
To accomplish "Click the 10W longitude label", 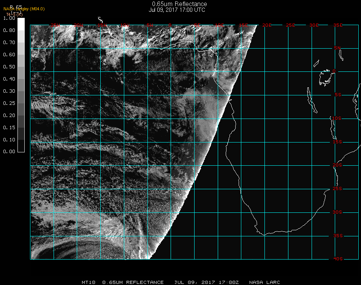I will pyautogui.click(x=125, y=25).
